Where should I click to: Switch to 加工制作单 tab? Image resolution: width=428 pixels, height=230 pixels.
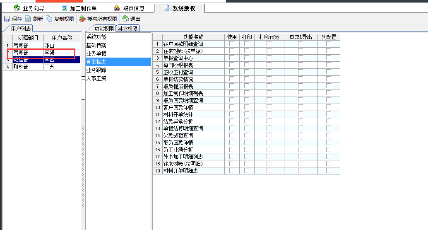tap(79, 8)
